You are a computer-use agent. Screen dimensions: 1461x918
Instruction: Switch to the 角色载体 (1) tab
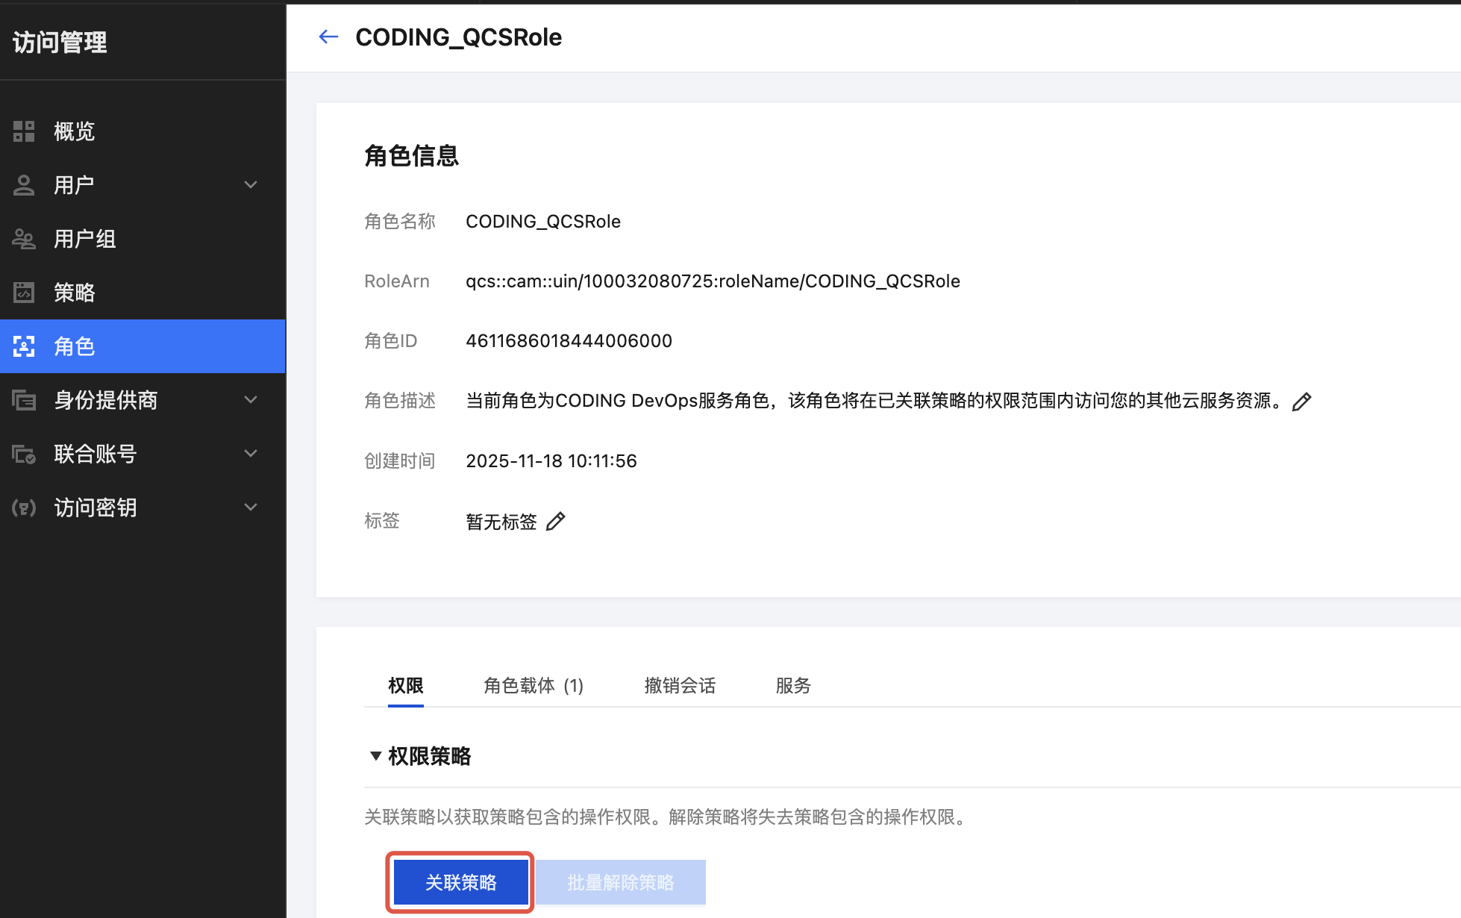point(533,685)
